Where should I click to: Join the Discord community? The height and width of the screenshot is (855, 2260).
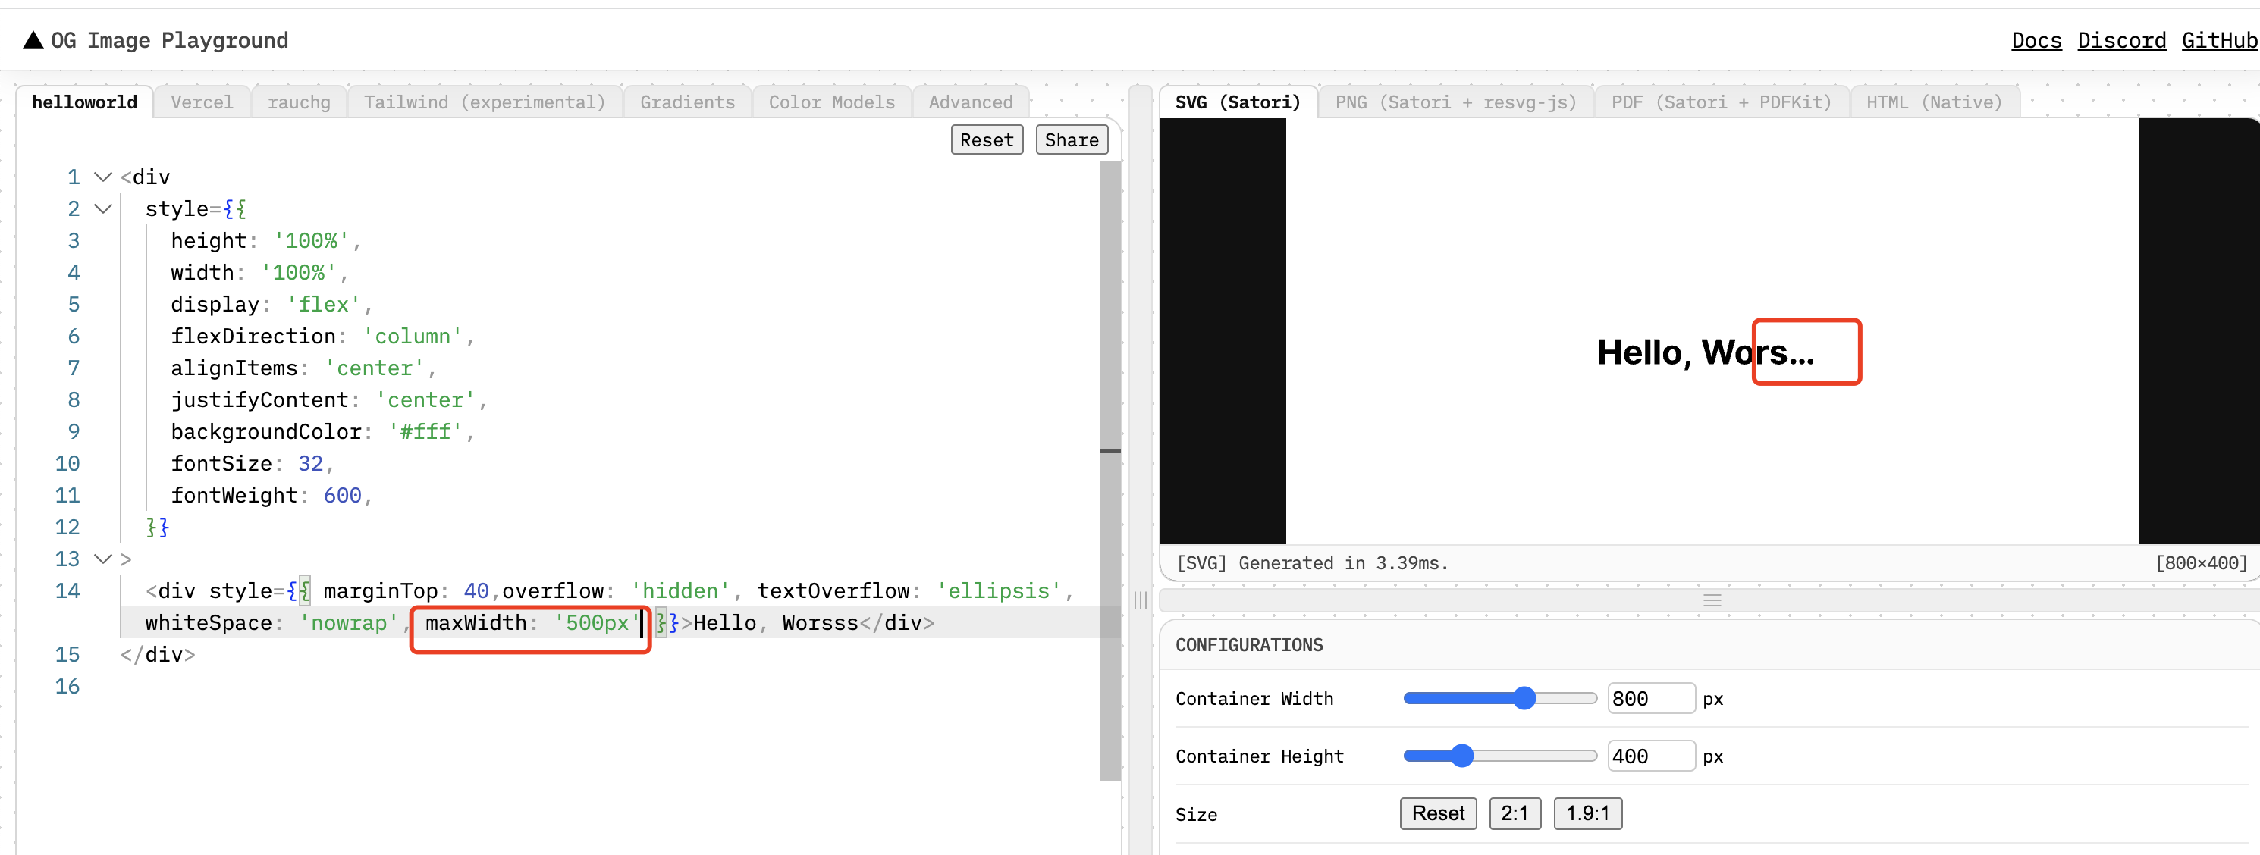2122,39
